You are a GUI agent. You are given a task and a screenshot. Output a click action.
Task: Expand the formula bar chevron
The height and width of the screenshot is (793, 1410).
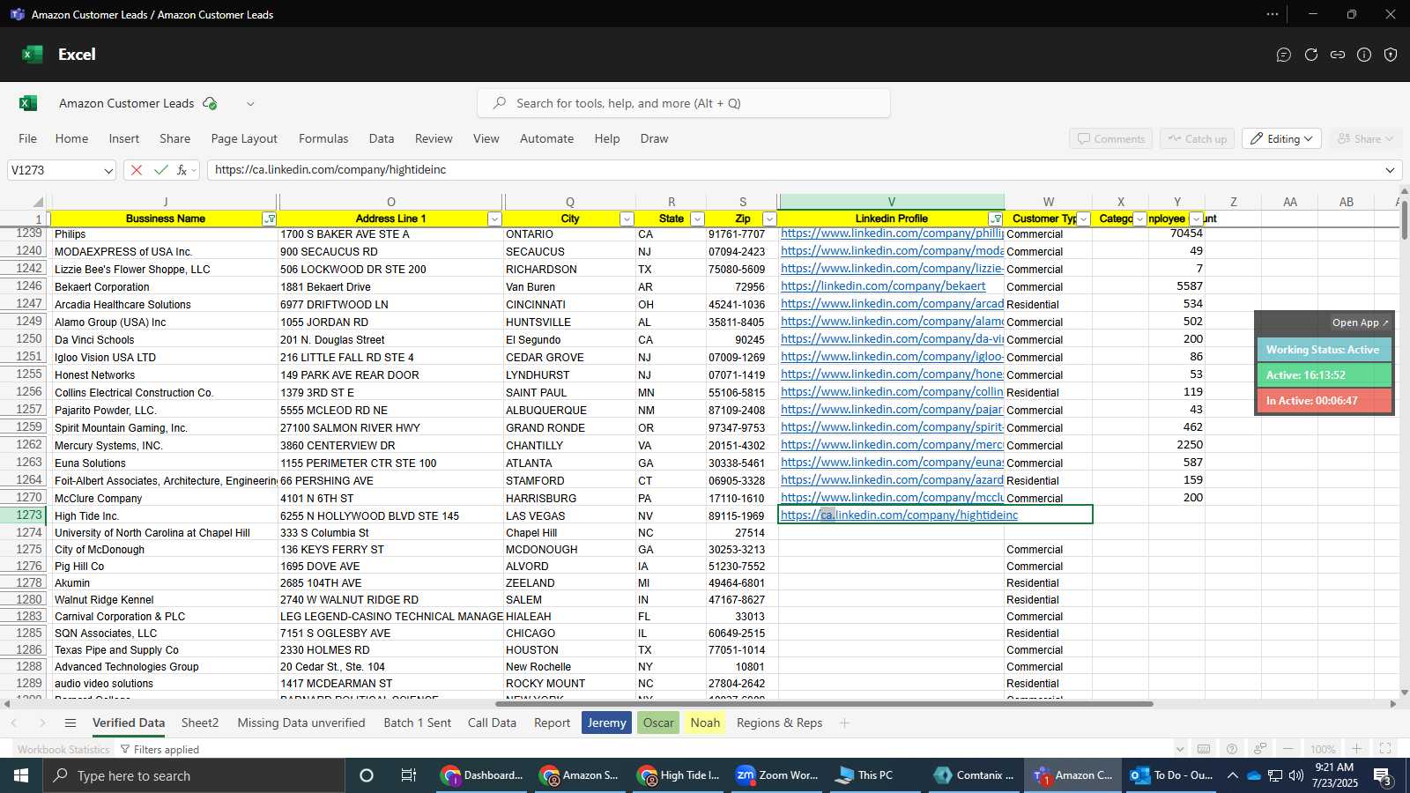tap(1390, 170)
